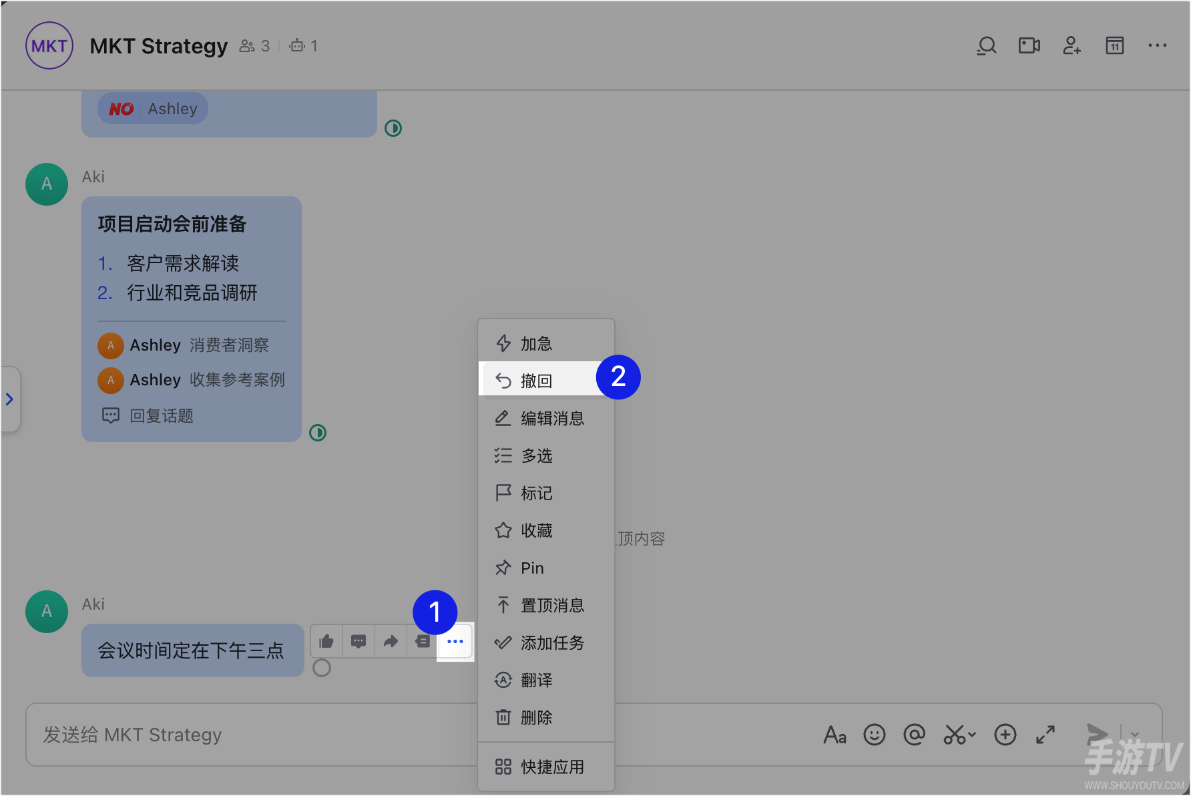This screenshot has height=796, width=1191.
Task: Open Aki's avatar on the last message
Action: (47, 612)
